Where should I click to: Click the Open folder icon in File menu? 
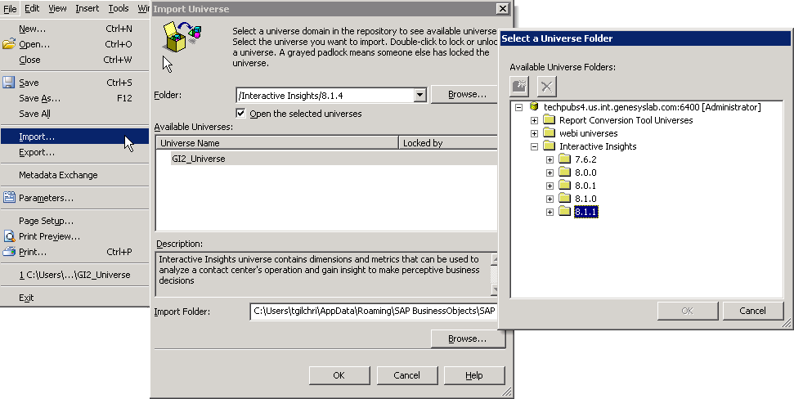pos(9,44)
